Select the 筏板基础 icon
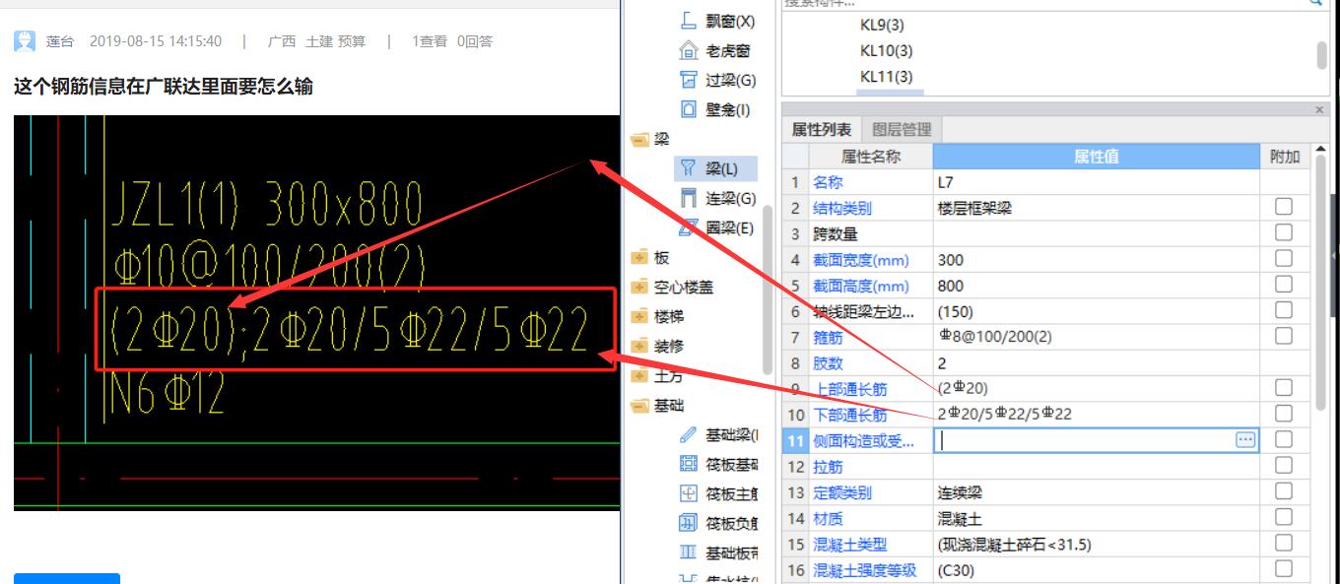This screenshot has height=584, width=1340. point(689,464)
